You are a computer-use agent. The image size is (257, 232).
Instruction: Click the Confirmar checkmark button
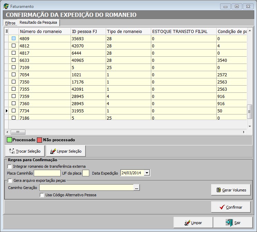[231, 207]
